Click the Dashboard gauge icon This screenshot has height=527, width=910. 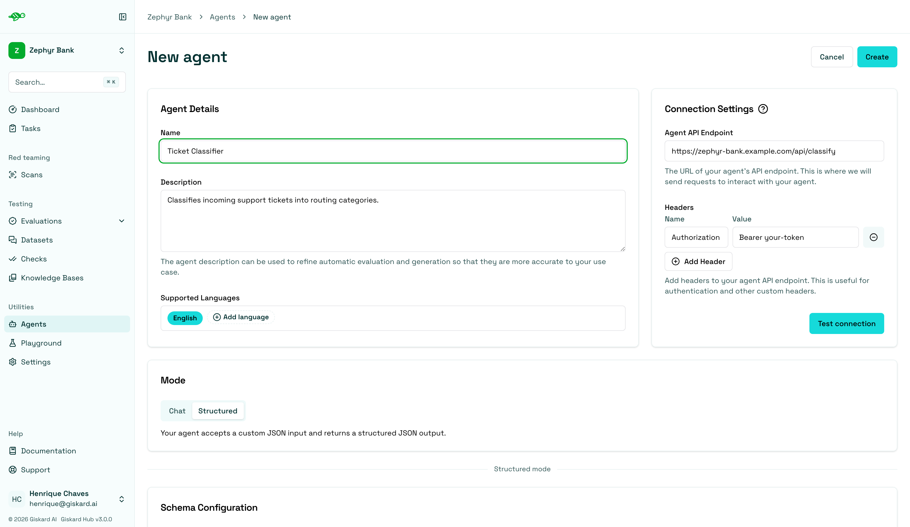[13, 109]
